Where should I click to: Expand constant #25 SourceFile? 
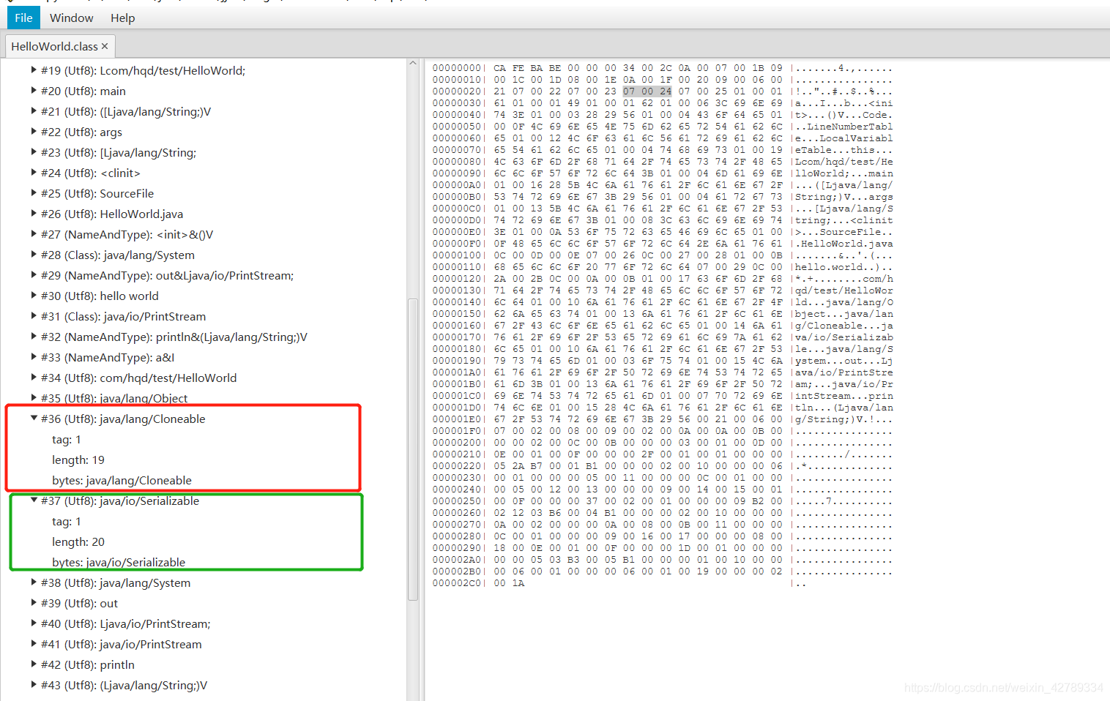(x=34, y=193)
